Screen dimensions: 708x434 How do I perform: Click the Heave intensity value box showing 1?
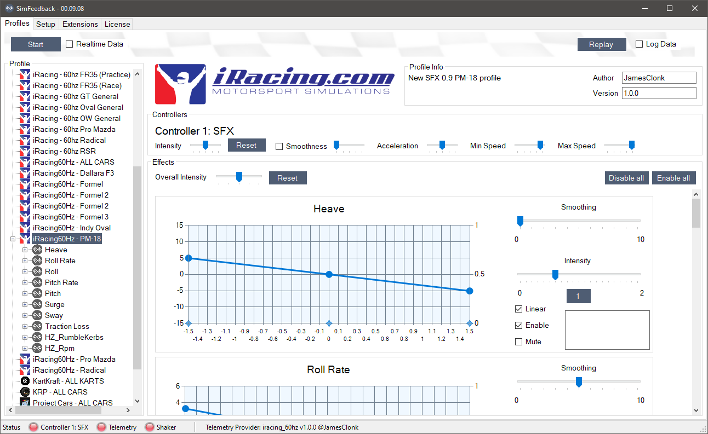(x=578, y=296)
